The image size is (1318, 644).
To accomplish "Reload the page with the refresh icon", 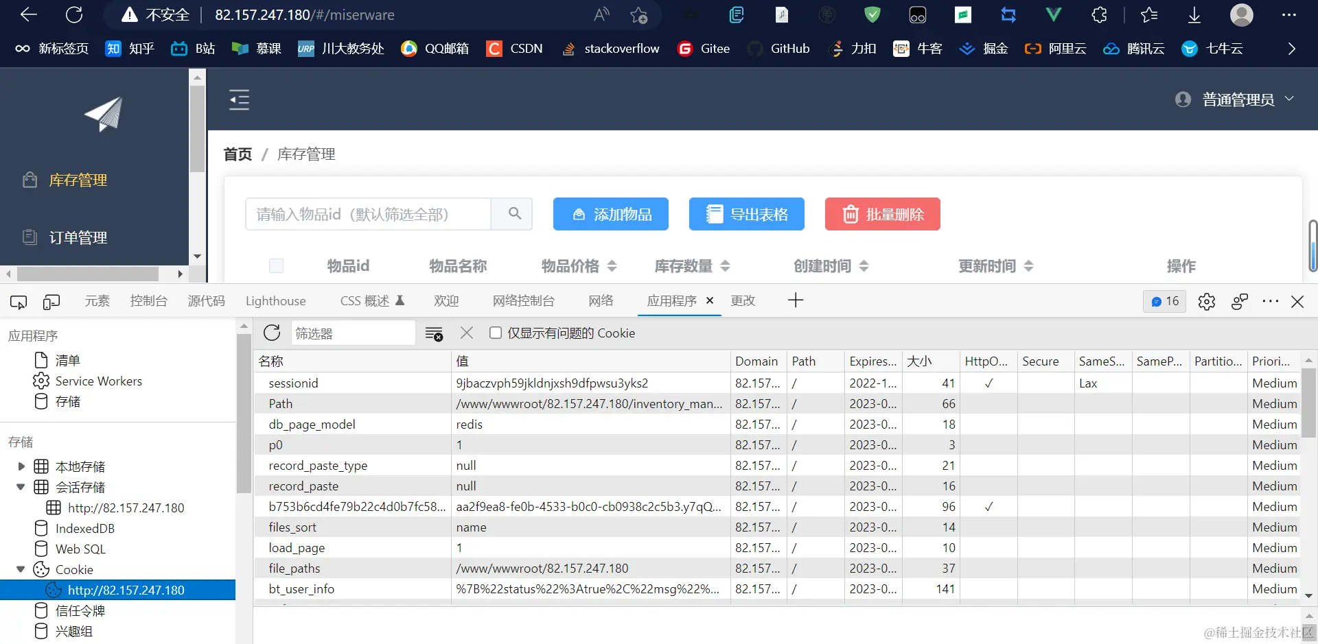I will click(74, 14).
